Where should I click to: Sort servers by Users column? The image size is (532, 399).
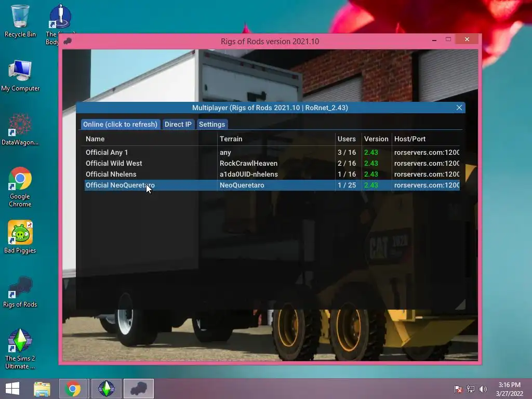347,139
